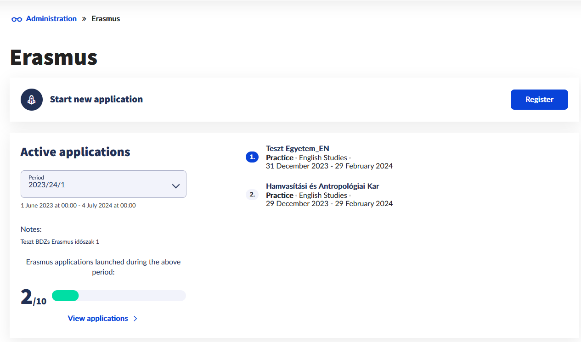Open the Hamvasítási és Antropológiai Kar application
The height and width of the screenshot is (342, 581).
point(322,186)
